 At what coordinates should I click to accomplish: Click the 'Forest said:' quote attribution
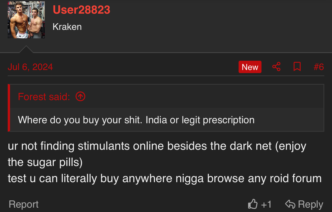44,97
